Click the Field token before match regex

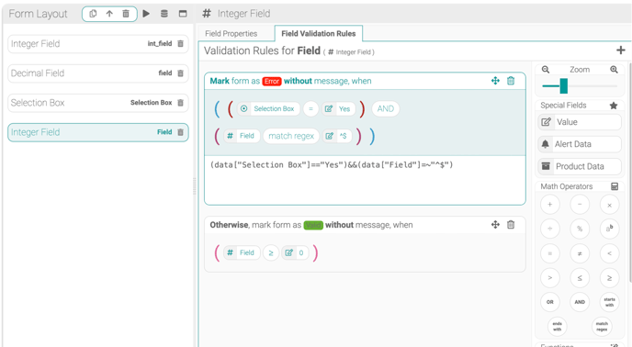[x=242, y=136]
